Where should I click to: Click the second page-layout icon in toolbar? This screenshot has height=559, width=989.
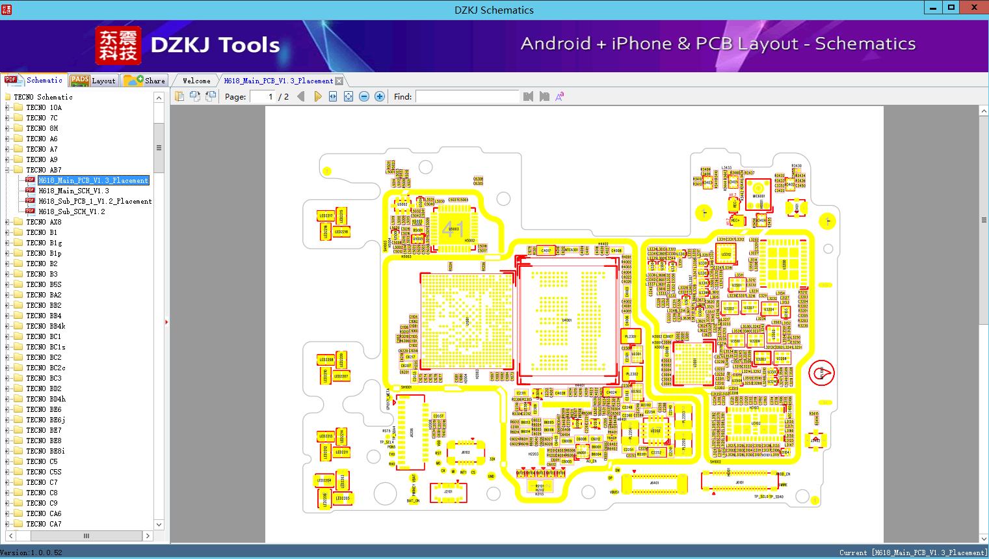pyautogui.click(x=195, y=96)
